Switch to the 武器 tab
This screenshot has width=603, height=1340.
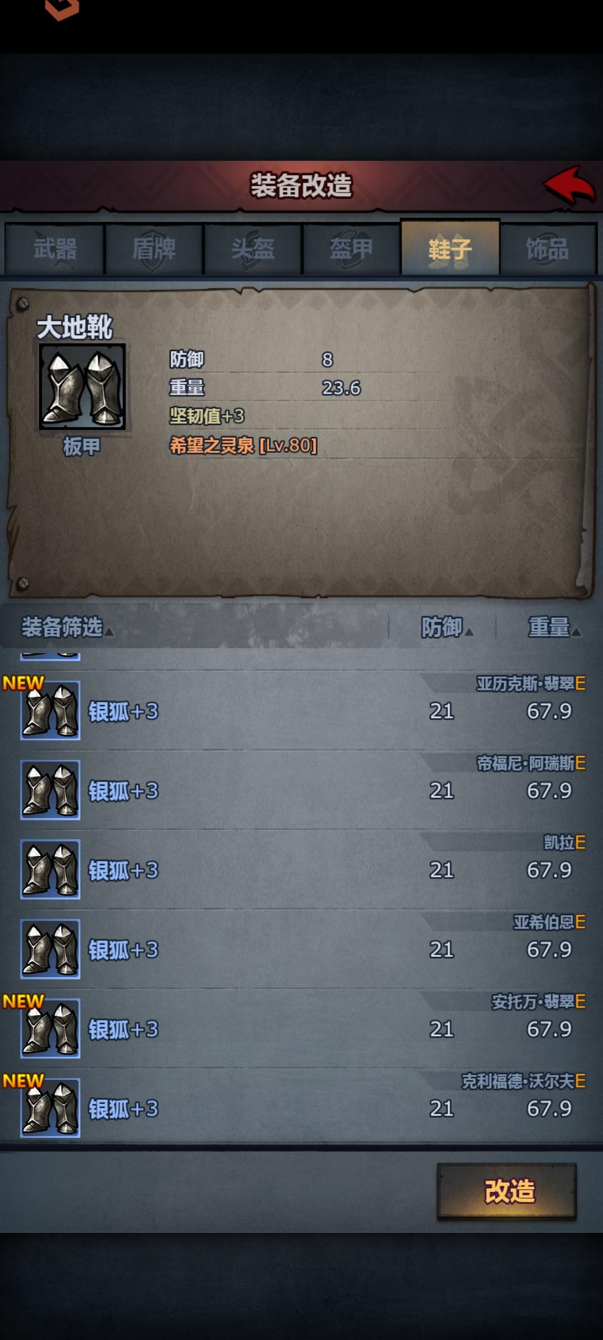pos(55,248)
